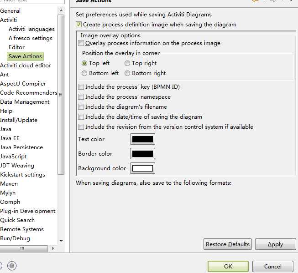This screenshot has width=298, height=273.
Task: Open the Ant preferences category
Action: [x=5, y=75]
